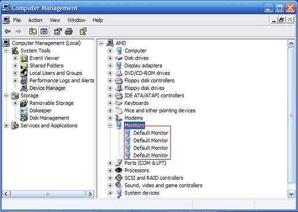Expand the Modems category
The width and height of the screenshot is (298, 212).
[110, 118]
